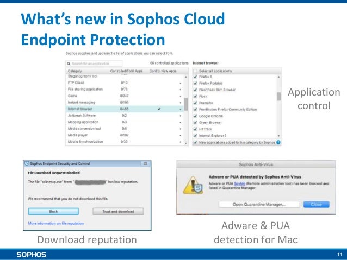Select the Mapping application row
This screenshot has width=347, height=260.
pyautogui.click(x=125, y=122)
